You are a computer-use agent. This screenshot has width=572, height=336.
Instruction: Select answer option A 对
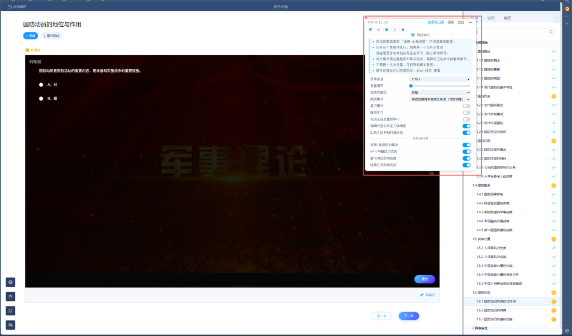click(41, 85)
